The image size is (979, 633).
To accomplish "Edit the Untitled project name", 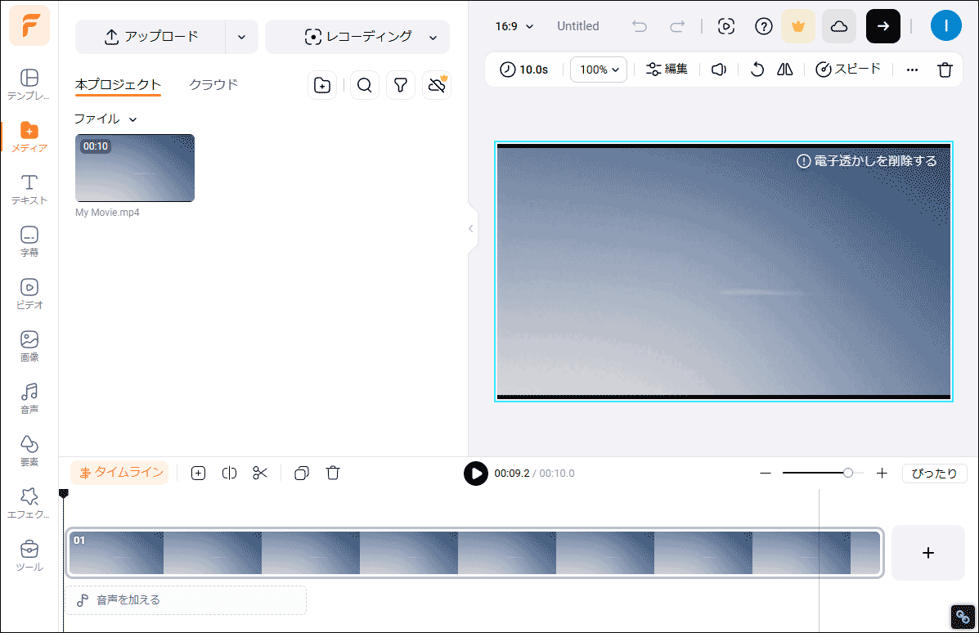I will (x=578, y=26).
